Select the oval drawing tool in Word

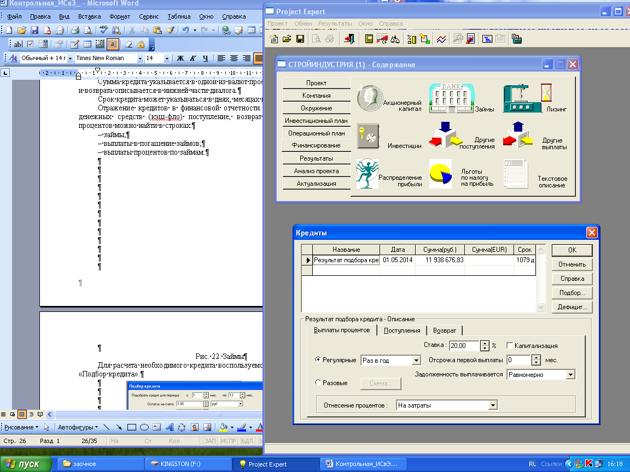144,427
